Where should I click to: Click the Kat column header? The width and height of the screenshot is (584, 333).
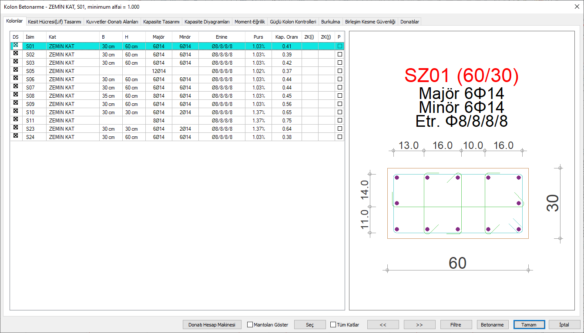[x=73, y=37]
